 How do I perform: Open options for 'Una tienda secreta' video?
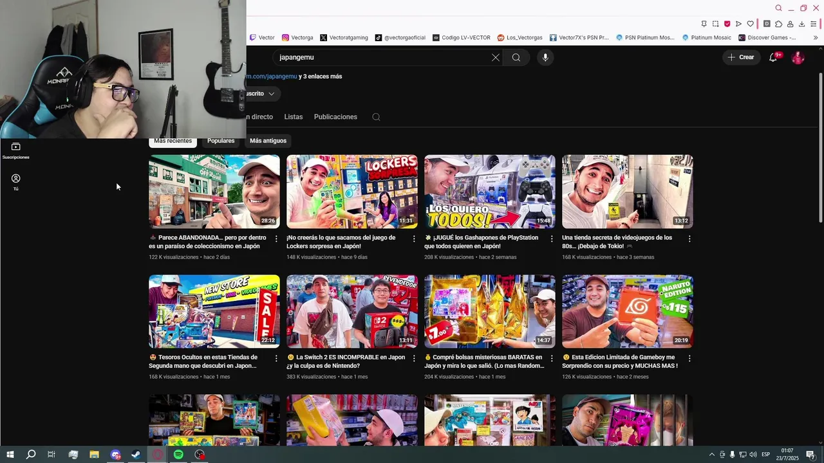click(689, 239)
